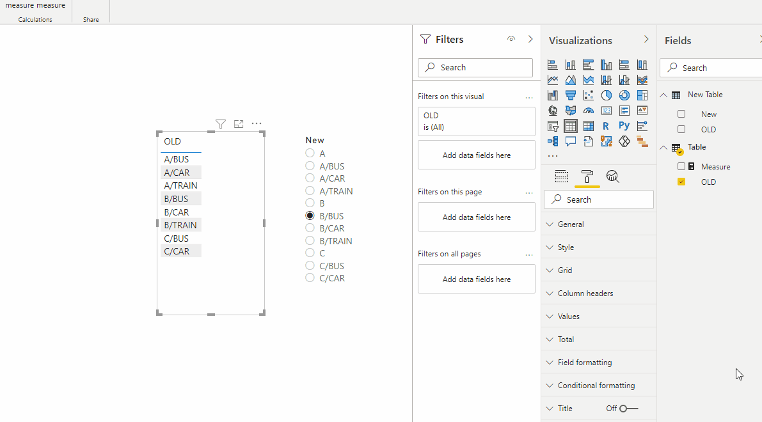762x422 pixels.
Task: Select the Area chart visual
Action: 571,80
